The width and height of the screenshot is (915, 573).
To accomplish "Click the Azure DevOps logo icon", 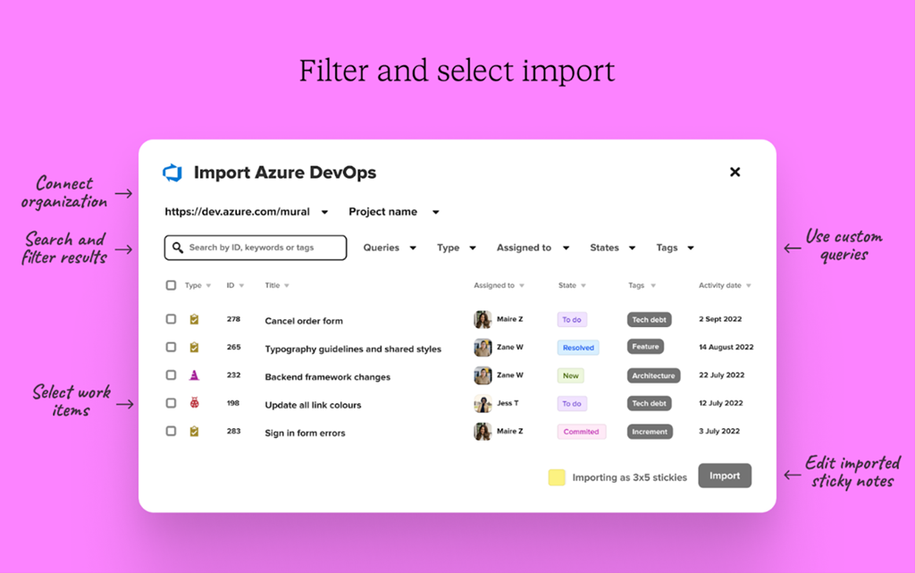I will click(172, 173).
